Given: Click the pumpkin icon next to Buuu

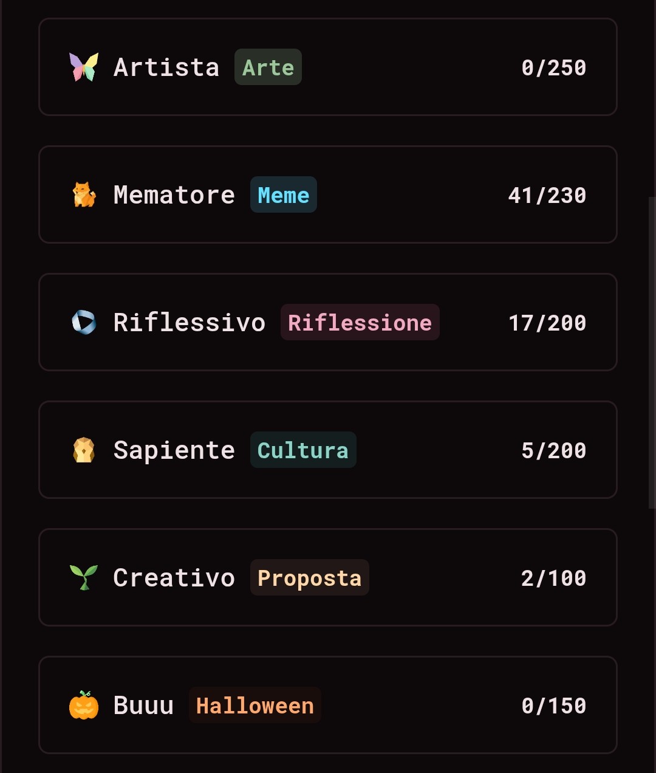Looking at the screenshot, I should (84, 705).
